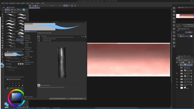Expand the Specify by size row arrow
This screenshot has width=194, height=109.
click(39, 39)
